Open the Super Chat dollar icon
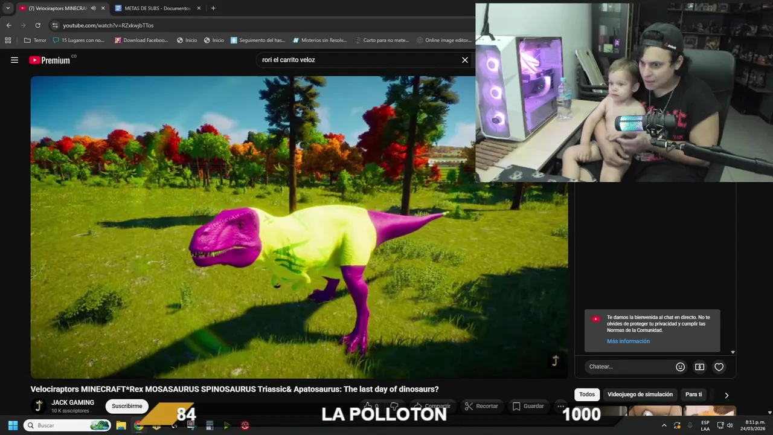This screenshot has height=435, width=773. coord(699,367)
